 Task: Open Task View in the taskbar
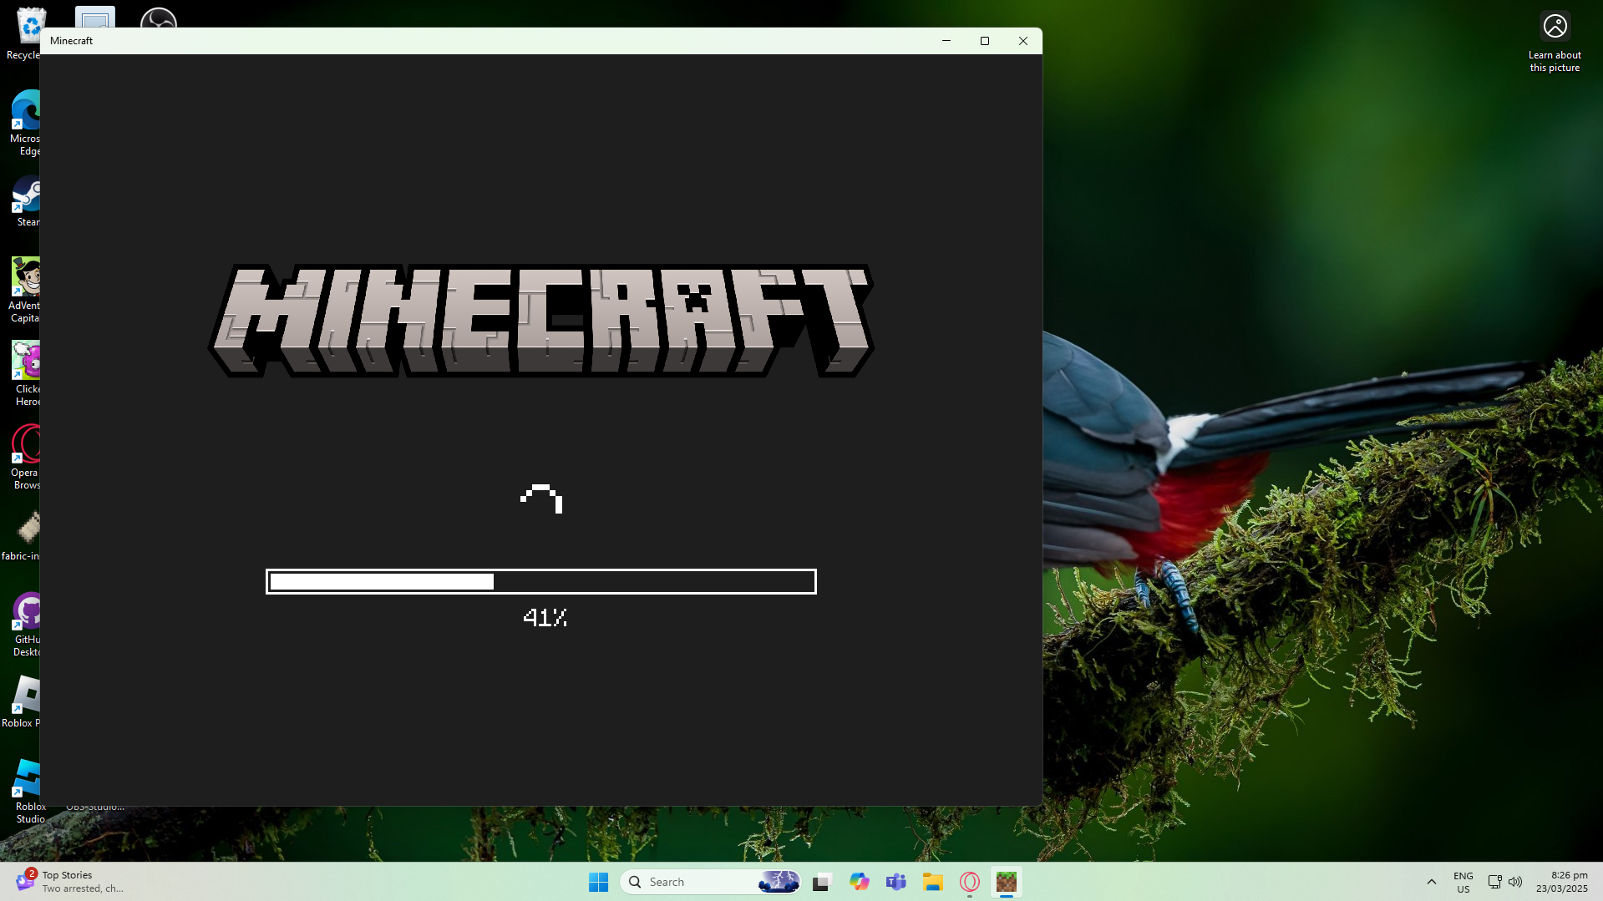(x=822, y=882)
